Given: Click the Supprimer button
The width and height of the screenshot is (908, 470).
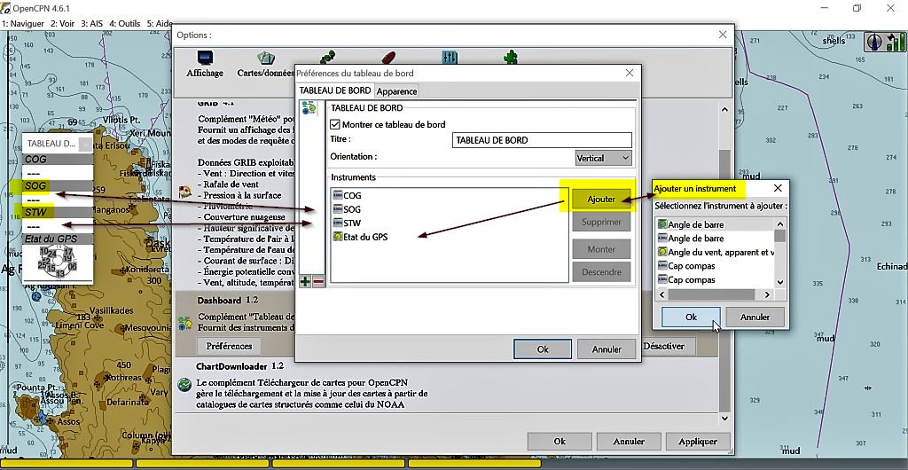Looking at the screenshot, I should point(601,223).
